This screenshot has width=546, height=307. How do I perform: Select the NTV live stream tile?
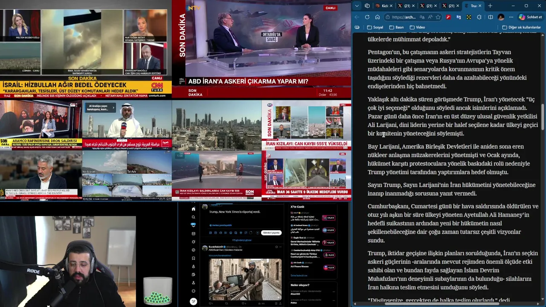tap(261, 49)
